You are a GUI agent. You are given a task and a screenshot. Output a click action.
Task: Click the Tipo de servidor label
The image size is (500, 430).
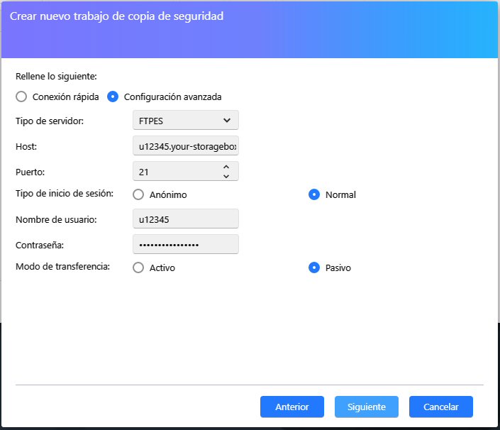click(x=50, y=121)
